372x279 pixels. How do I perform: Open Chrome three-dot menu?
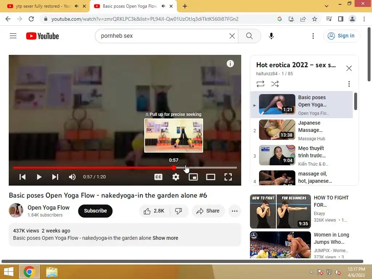click(x=364, y=19)
